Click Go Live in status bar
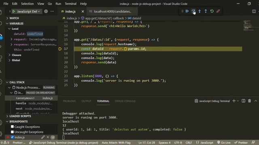Viewport: 259px width, 145px height. coord(224,143)
